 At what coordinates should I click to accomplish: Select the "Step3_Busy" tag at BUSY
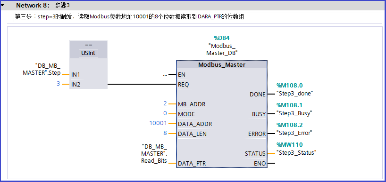(x=294, y=113)
